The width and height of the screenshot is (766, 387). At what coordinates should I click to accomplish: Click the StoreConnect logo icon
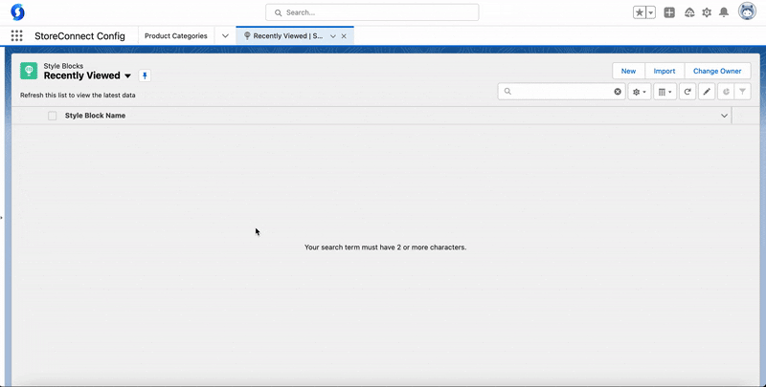tap(17, 12)
